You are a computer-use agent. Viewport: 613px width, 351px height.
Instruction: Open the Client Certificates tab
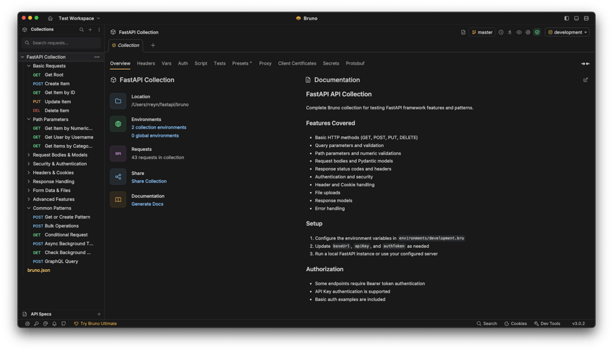pos(297,63)
